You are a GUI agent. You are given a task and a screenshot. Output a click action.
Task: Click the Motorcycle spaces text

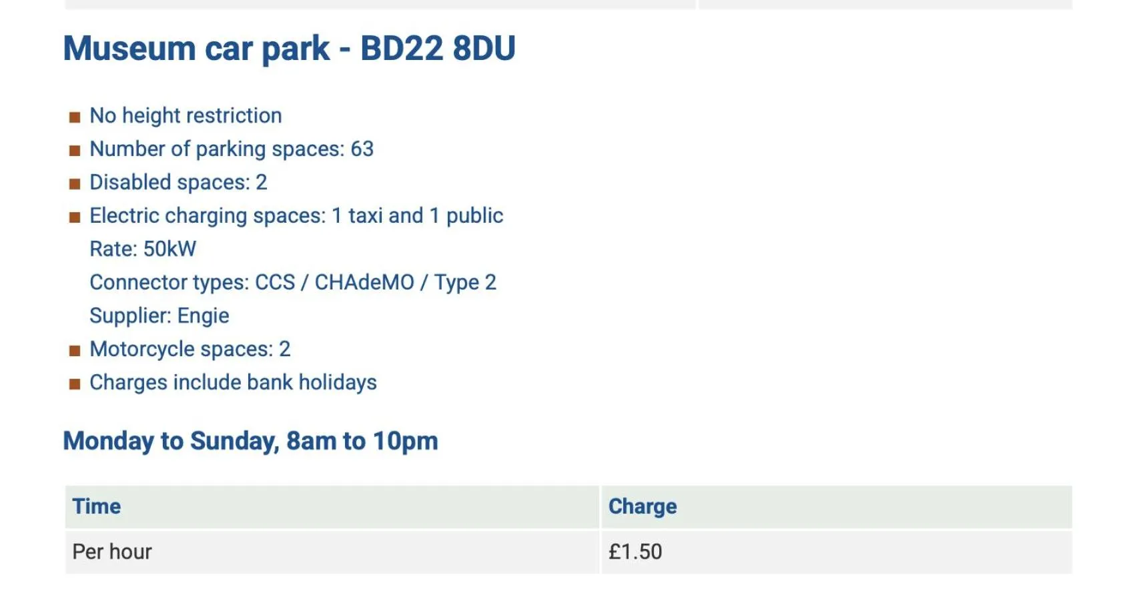coord(190,349)
